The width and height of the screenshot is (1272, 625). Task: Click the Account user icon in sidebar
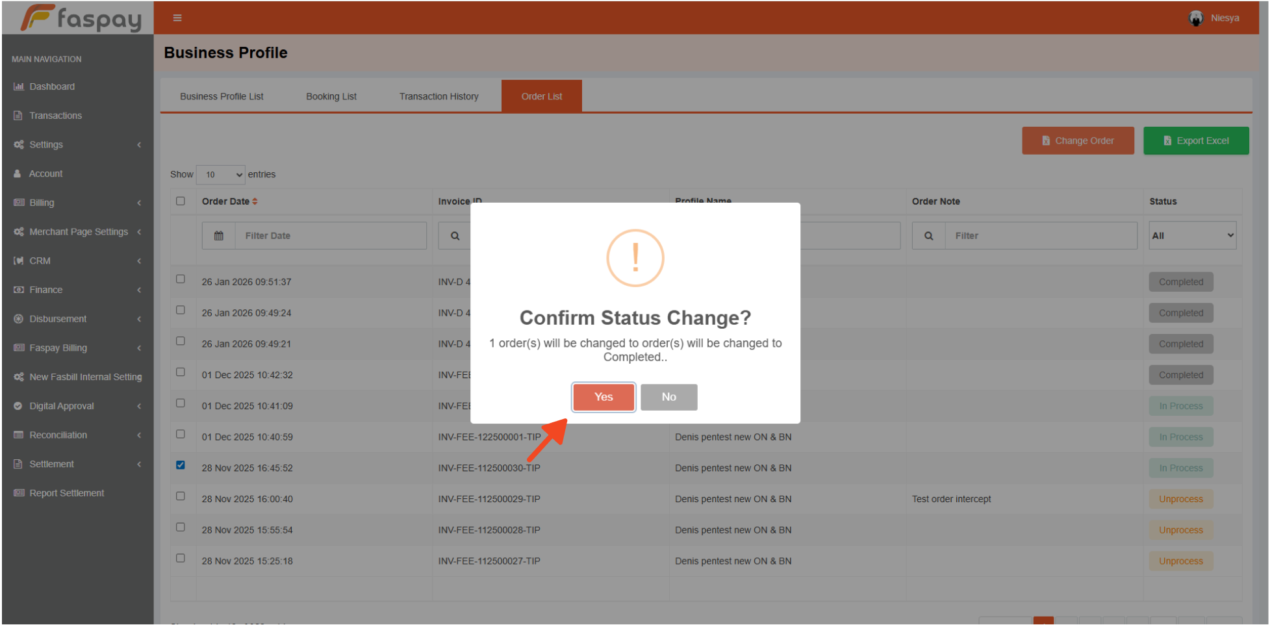18,173
